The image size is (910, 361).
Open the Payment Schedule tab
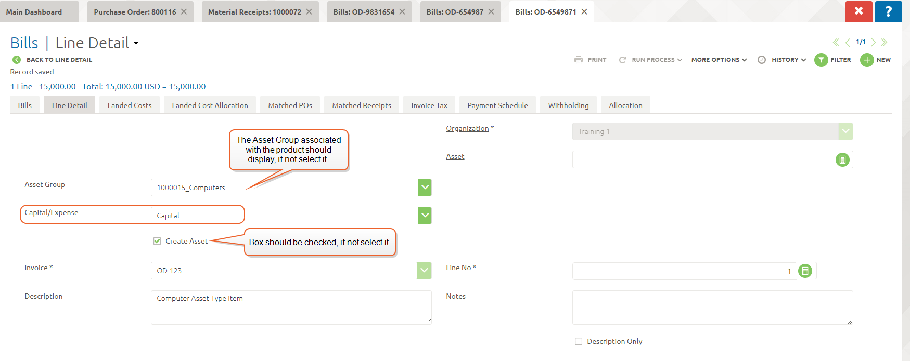click(497, 105)
